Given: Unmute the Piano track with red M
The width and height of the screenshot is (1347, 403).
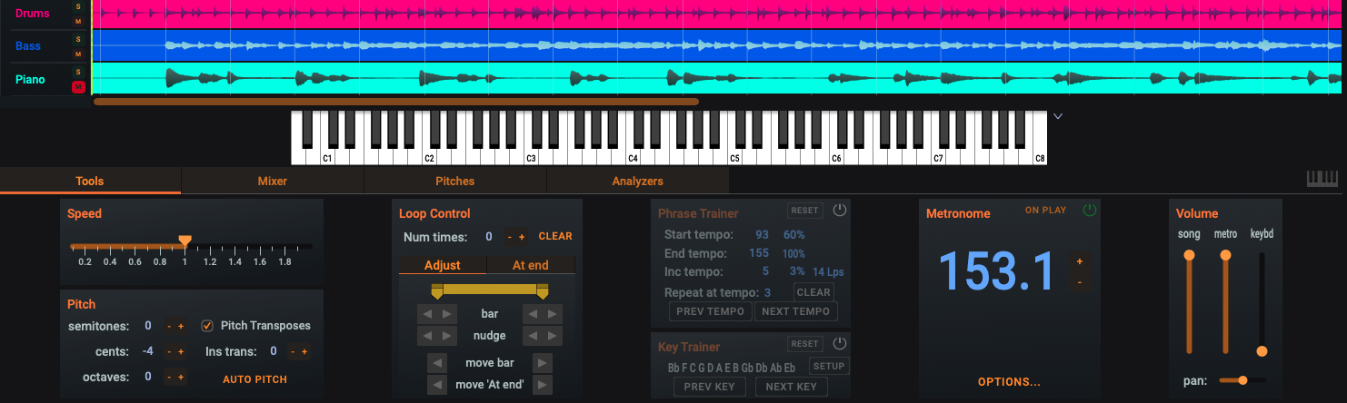Looking at the screenshot, I should 78,87.
